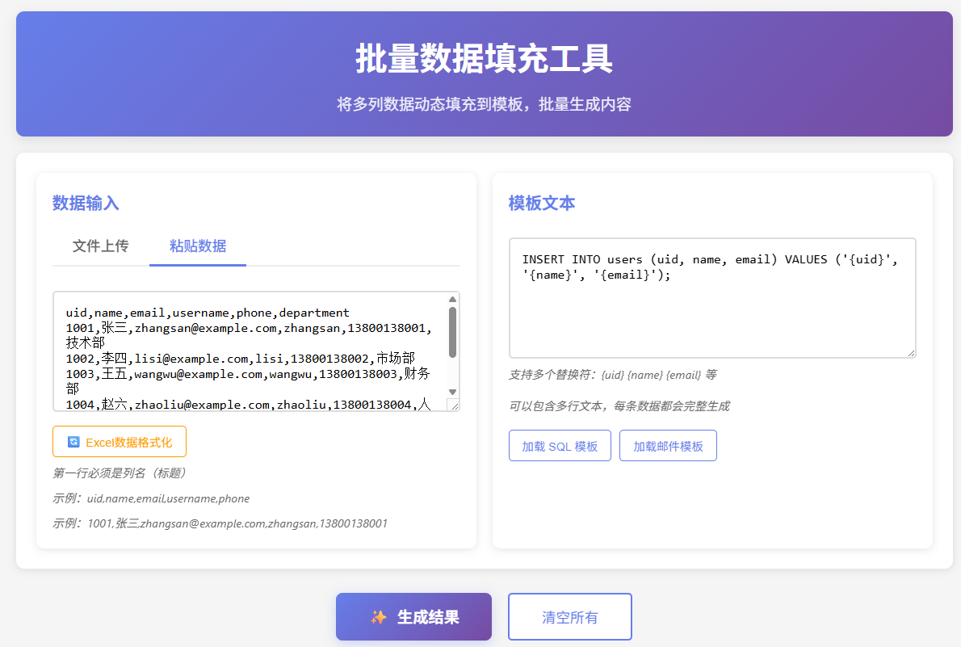Click the refresh icon on the Excel数据格式化 button
The height and width of the screenshot is (647, 961).
point(73,442)
